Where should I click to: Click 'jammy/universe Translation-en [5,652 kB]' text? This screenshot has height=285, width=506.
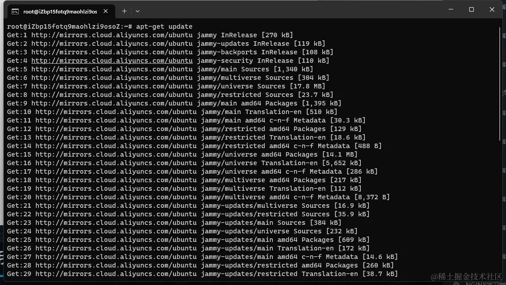coord(281,163)
